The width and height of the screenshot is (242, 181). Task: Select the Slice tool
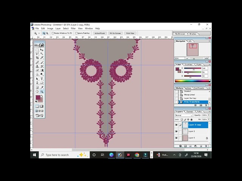[42, 58]
